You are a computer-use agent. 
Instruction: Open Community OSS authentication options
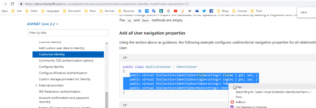(66, 60)
